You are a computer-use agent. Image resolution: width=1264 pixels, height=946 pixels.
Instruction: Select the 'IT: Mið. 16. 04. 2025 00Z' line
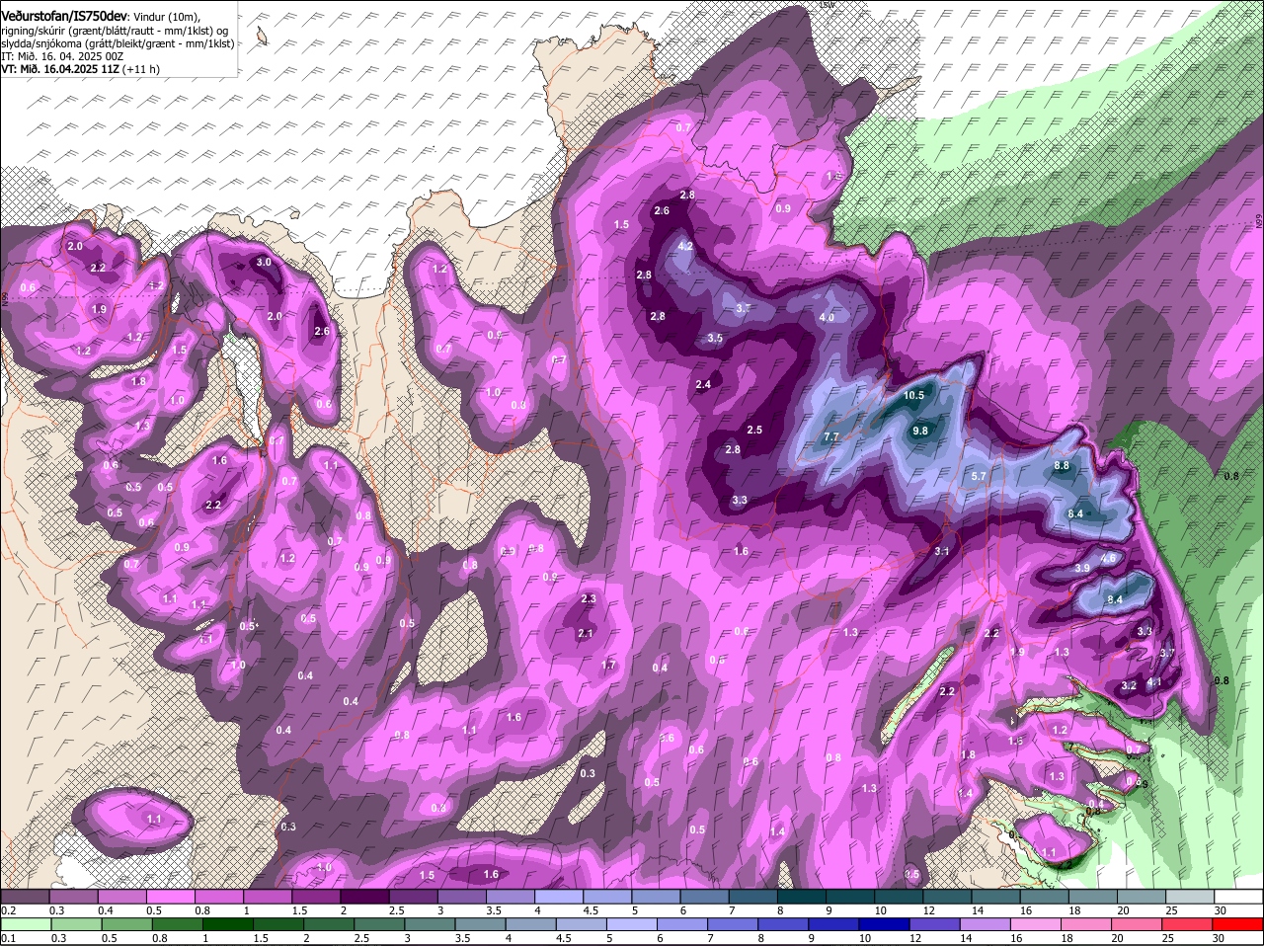[x=62, y=56]
